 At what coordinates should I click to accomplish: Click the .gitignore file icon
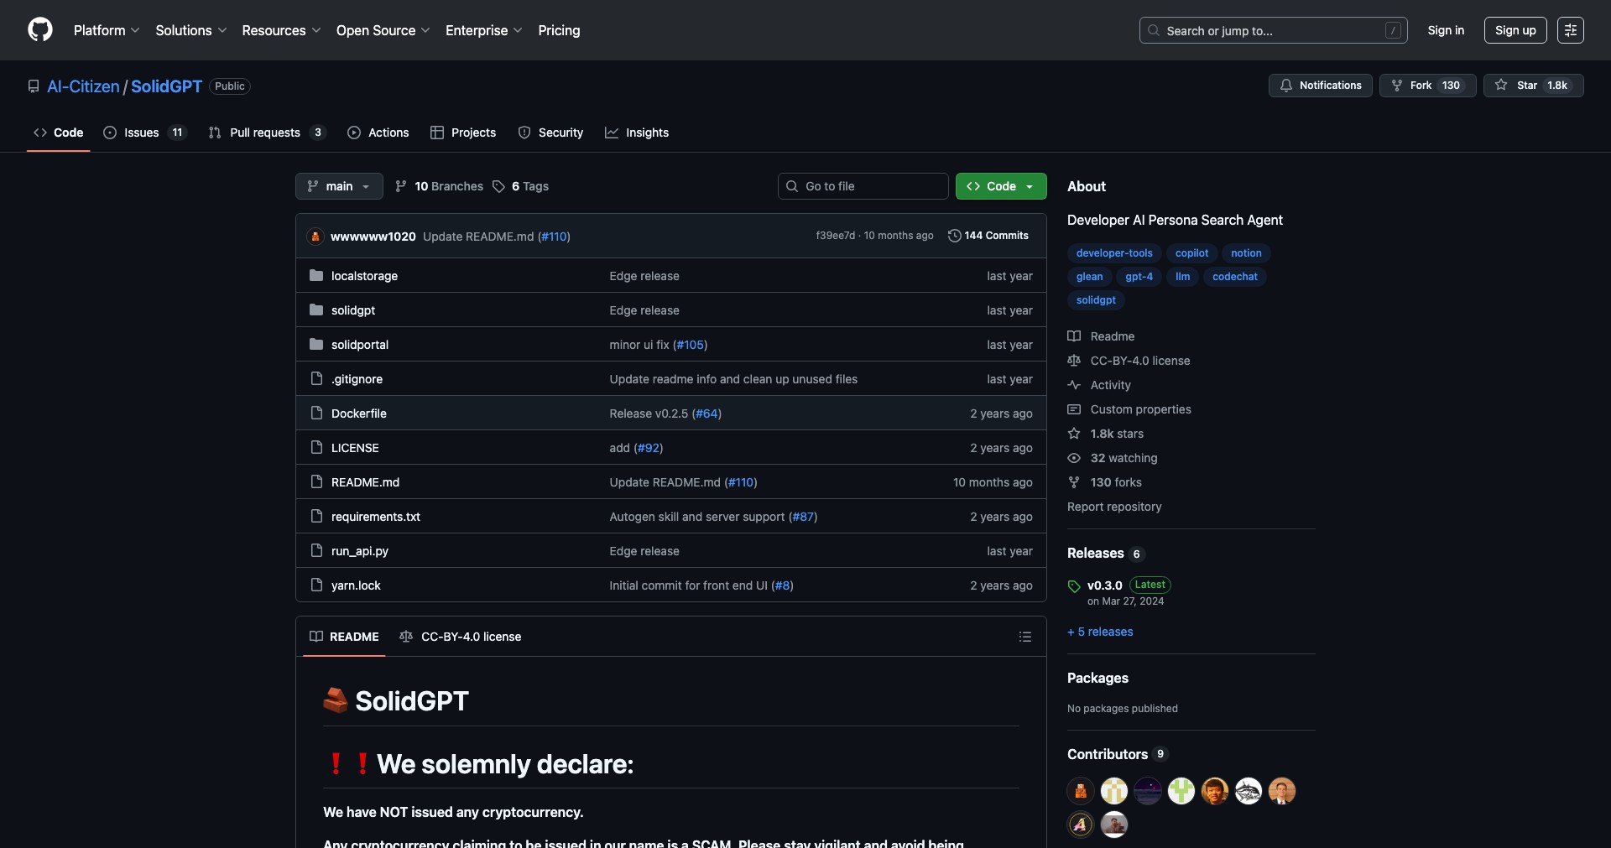coord(316,379)
